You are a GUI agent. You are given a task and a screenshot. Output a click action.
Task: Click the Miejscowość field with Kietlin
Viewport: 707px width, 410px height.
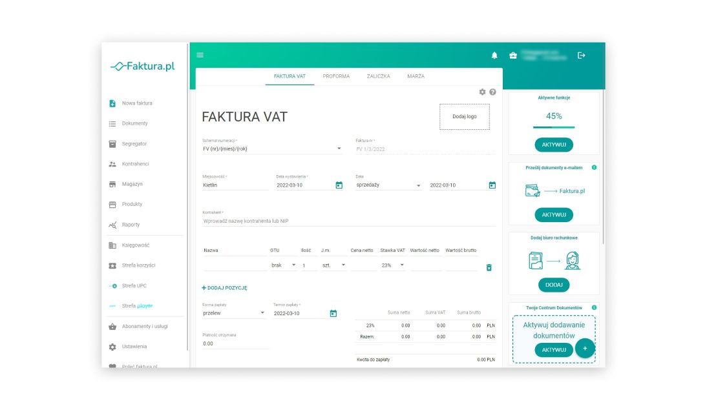[x=235, y=185]
